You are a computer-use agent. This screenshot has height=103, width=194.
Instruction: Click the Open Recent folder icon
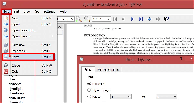click(6, 36)
